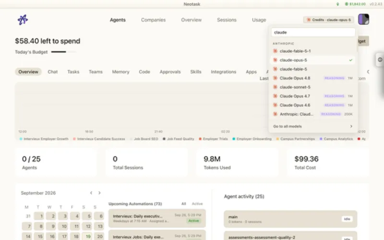Click the model search field containing claude
384x240 pixels.
pos(313,32)
